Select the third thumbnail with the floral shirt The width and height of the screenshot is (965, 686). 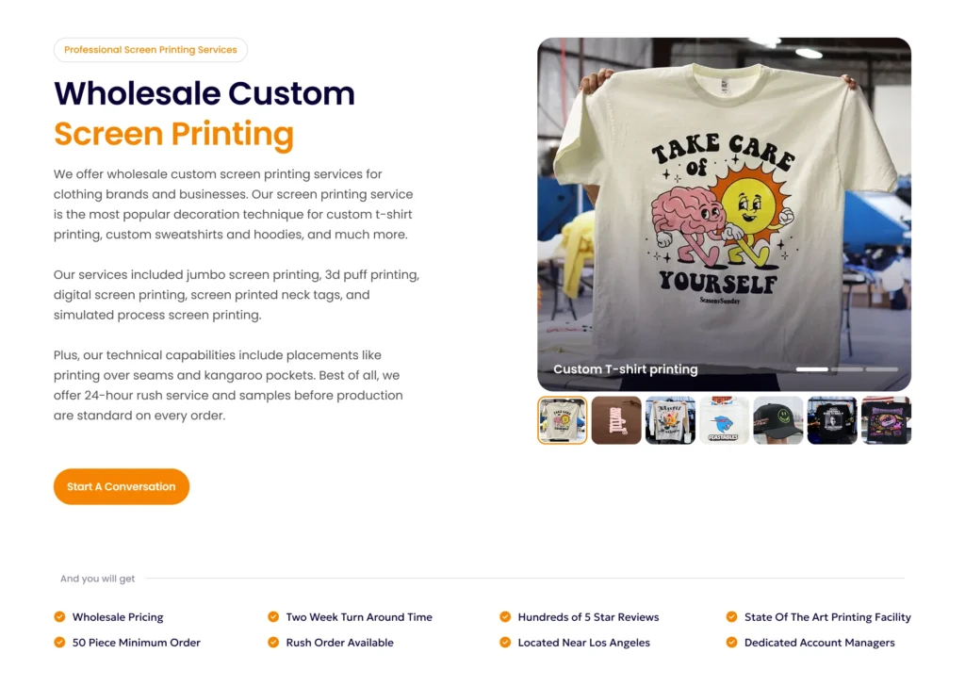670,420
